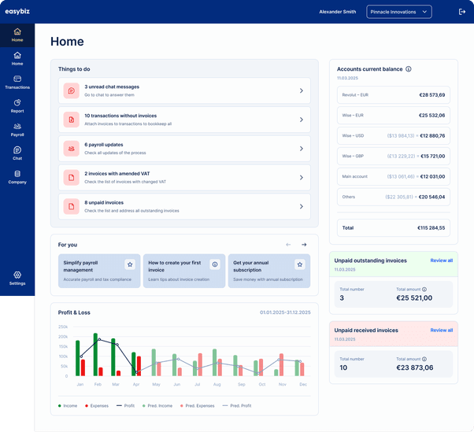Expand the 2 invoices with amended VAT chevron
This screenshot has width=474, height=432.
coord(301,178)
